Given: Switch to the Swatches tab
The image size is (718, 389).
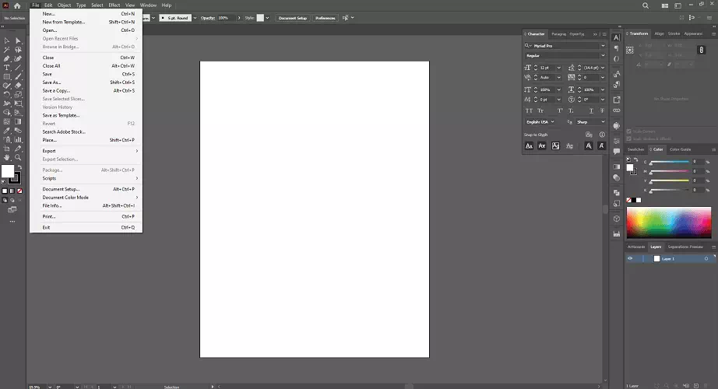Looking at the screenshot, I should pyautogui.click(x=635, y=149).
